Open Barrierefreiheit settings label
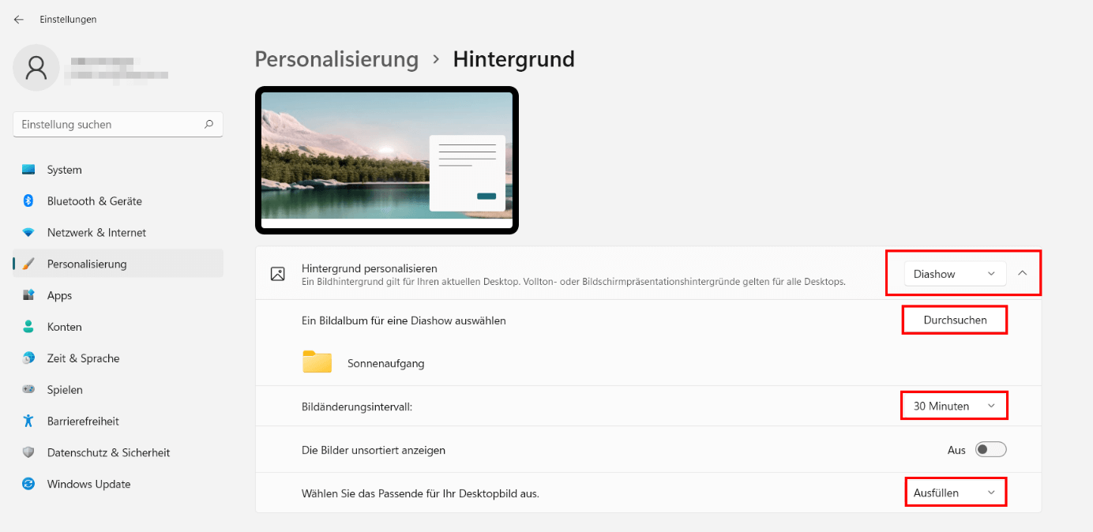The width and height of the screenshot is (1093, 532). tap(83, 421)
